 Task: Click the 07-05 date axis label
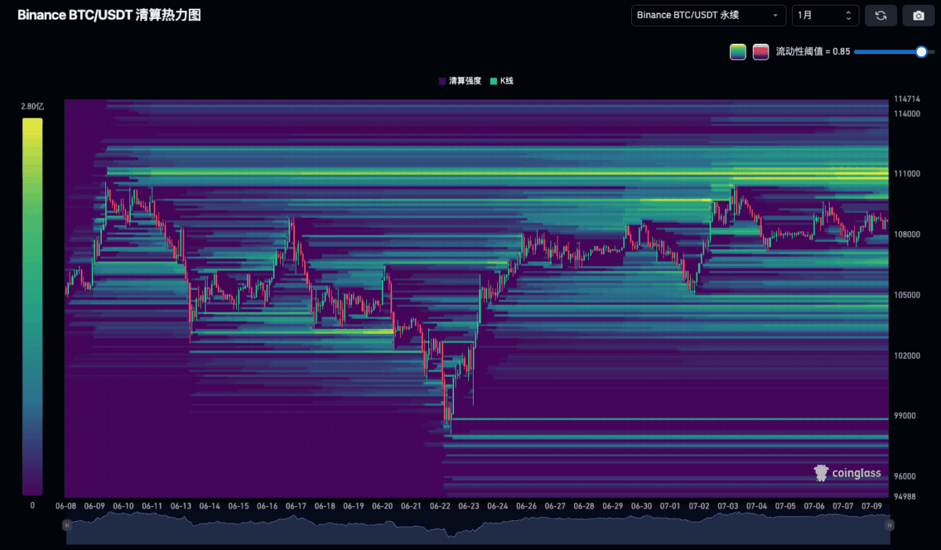(x=786, y=506)
